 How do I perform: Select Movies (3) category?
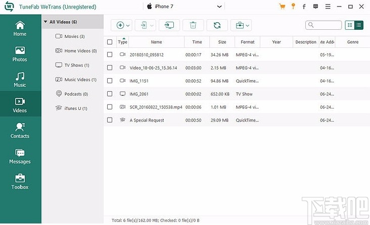[70, 36]
